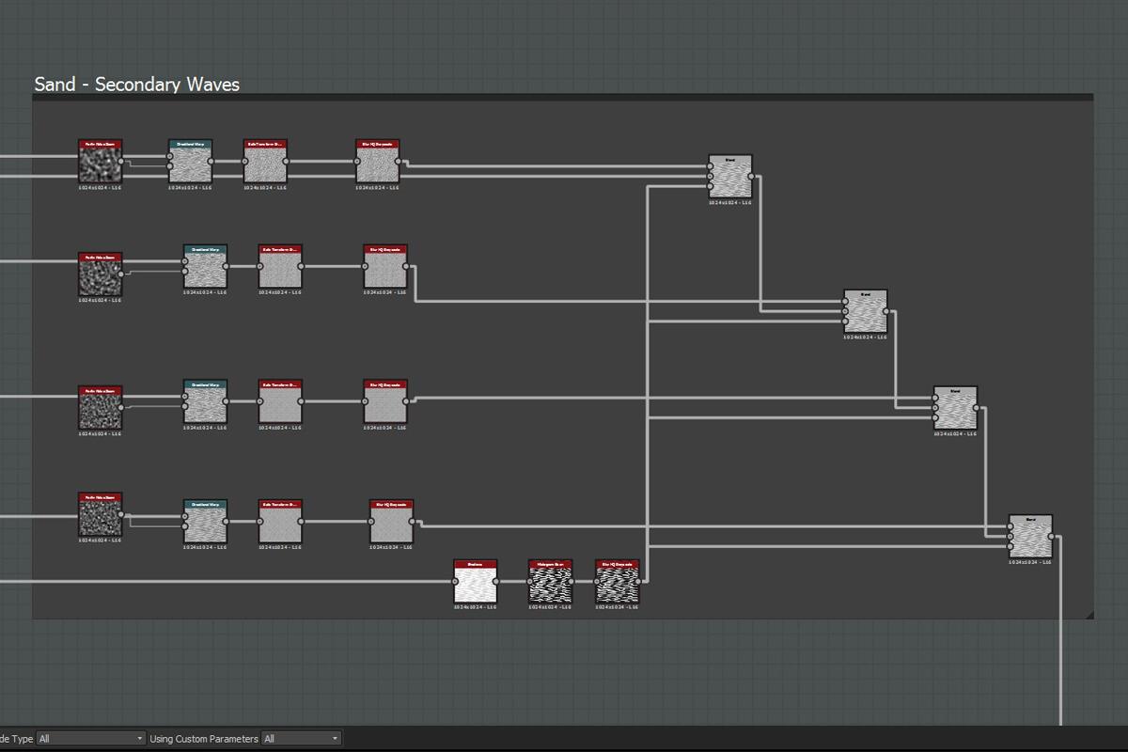Select the topmost Perlin Noise Zoom node
This screenshot has height=752, width=1128.
click(100, 162)
